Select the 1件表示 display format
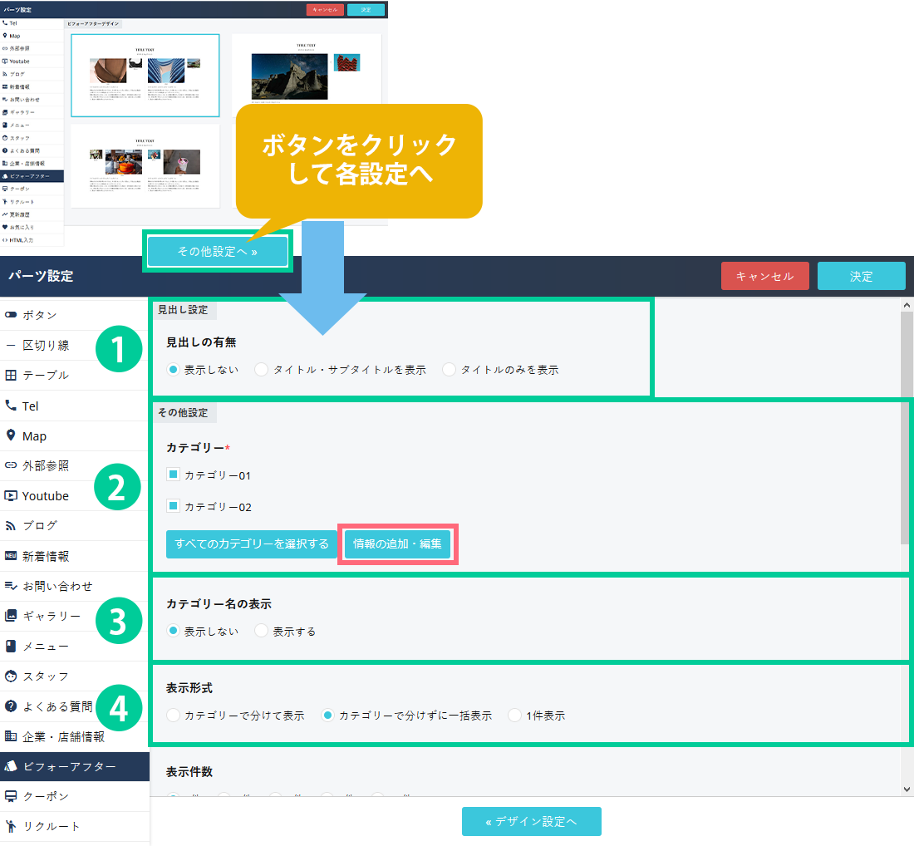 click(x=515, y=715)
